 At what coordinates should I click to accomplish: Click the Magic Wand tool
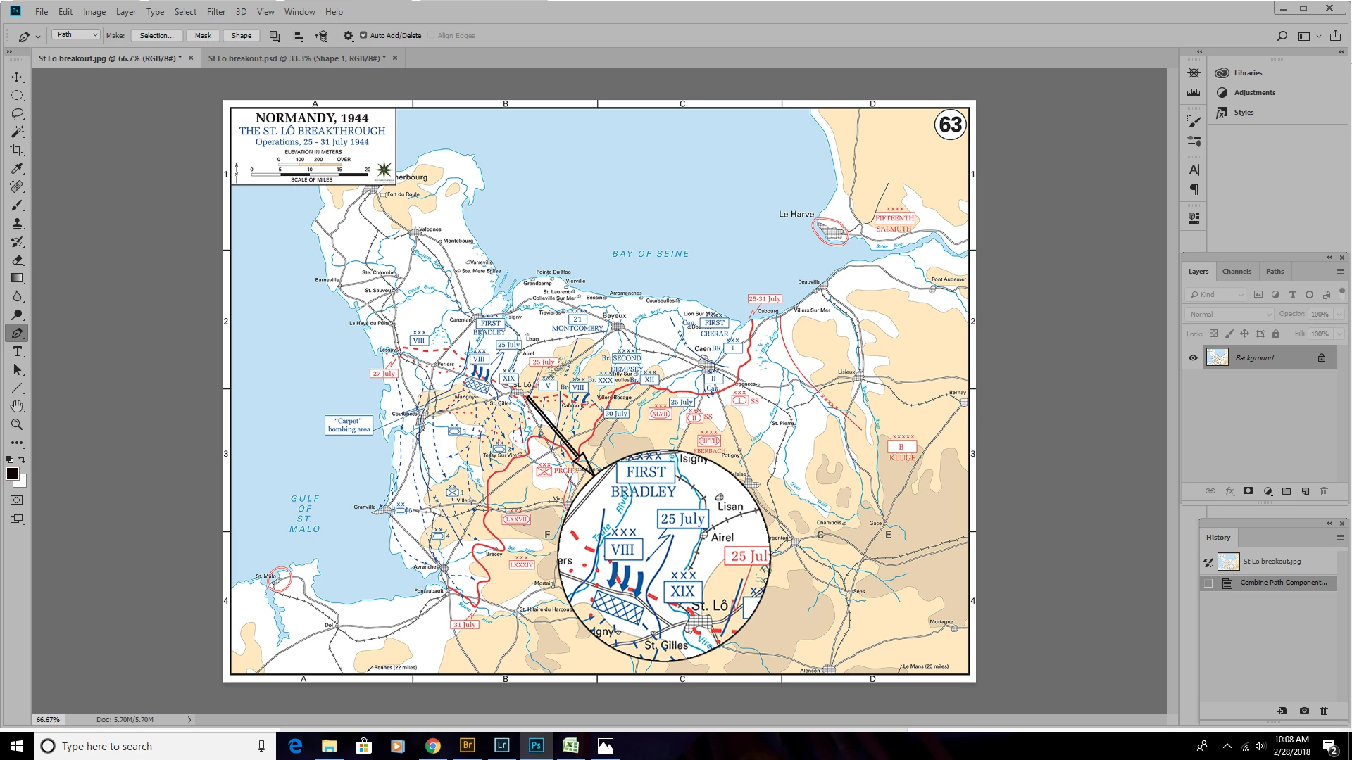[x=17, y=132]
